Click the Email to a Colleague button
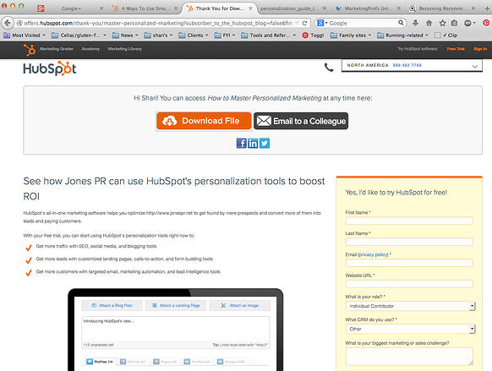 (x=301, y=121)
